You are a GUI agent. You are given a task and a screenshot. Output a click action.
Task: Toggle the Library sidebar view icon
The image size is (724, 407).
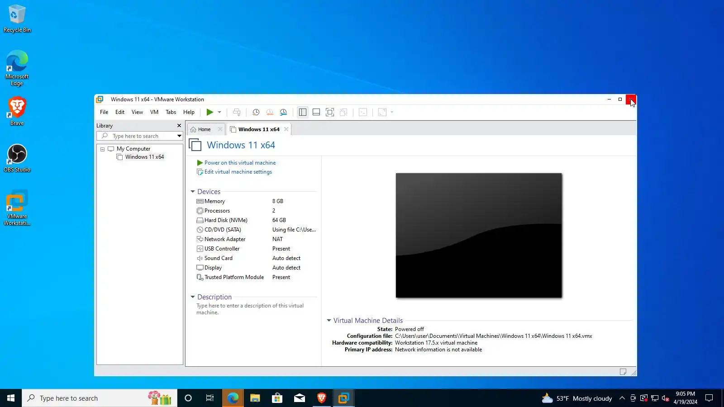point(303,112)
